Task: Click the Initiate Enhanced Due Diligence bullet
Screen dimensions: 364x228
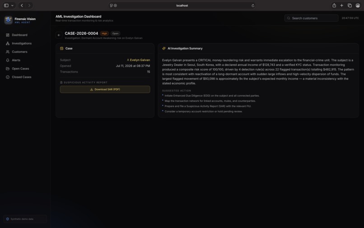Action: (212, 96)
